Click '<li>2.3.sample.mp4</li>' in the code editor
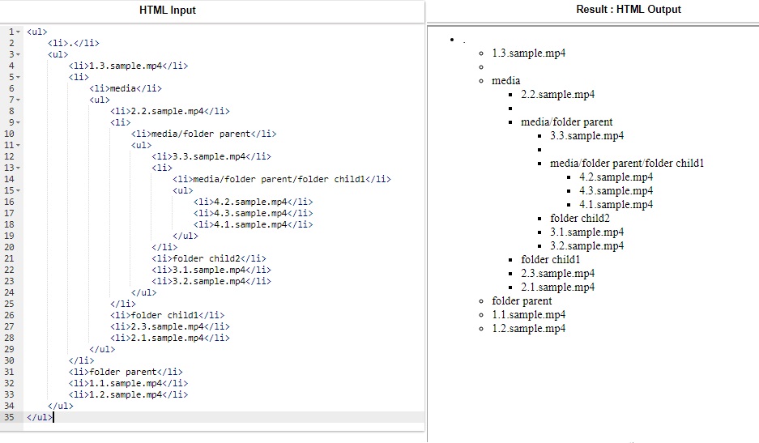Screen dimensions: 759x443 pyautogui.click(x=170, y=327)
